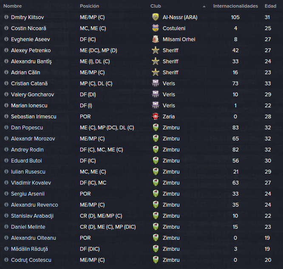Click the Zaria club badge icon
The height and width of the screenshot is (269, 283).
156,116
